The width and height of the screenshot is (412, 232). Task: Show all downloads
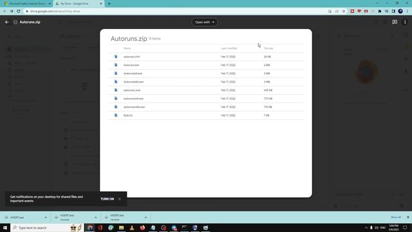click(x=396, y=217)
